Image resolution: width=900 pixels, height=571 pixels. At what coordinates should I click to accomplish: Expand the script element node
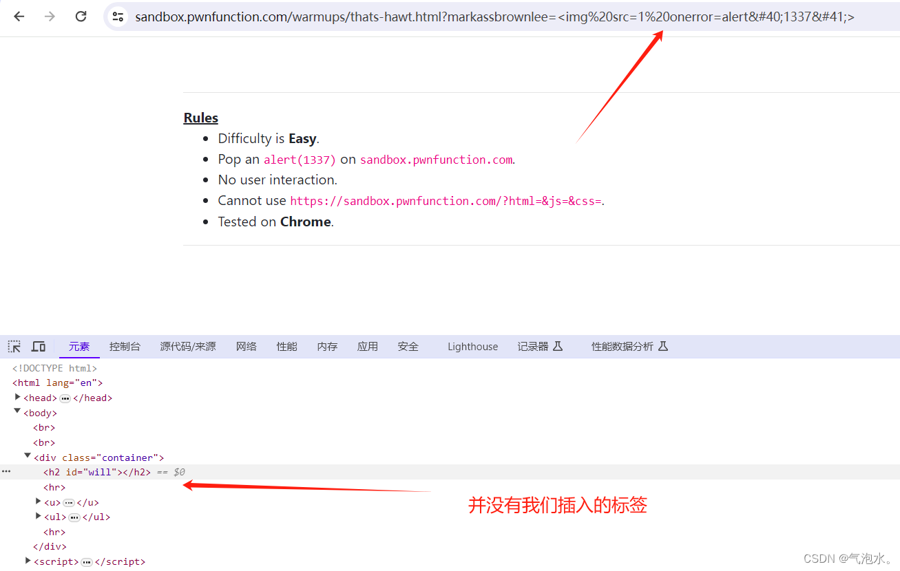(x=28, y=561)
